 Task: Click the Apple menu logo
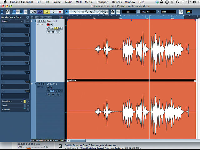coord(5,2)
